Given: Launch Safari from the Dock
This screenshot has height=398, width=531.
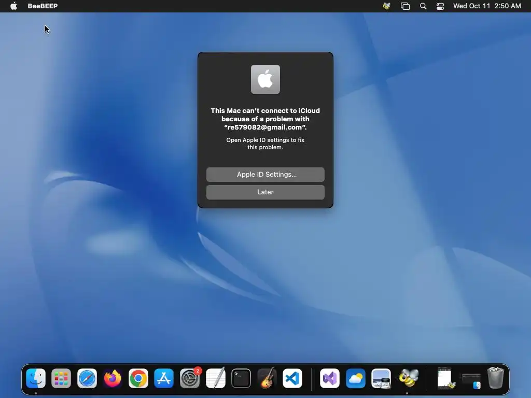Looking at the screenshot, I should tap(87, 378).
